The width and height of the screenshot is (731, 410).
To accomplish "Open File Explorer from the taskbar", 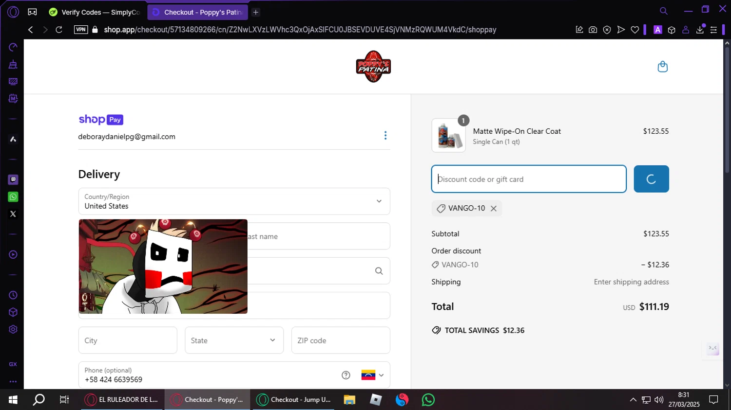I will coord(349,400).
